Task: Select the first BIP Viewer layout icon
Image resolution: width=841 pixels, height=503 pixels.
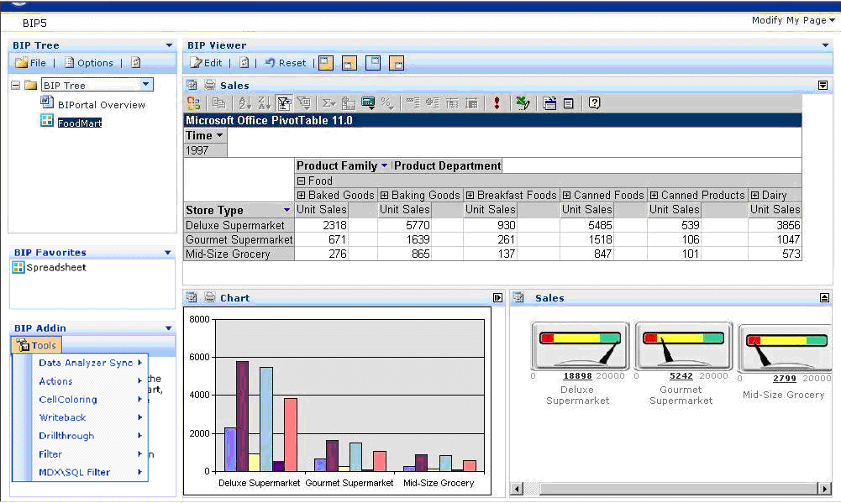Action: pos(326,63)
